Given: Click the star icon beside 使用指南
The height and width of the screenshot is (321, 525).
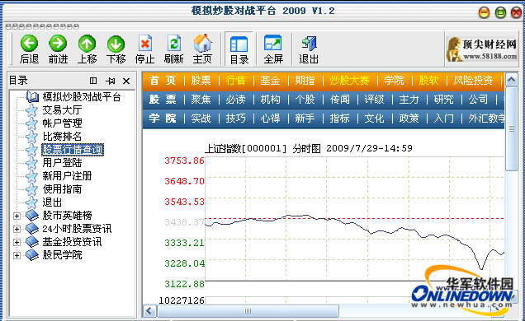Looking at the screenshot, I should click(31, 189).
